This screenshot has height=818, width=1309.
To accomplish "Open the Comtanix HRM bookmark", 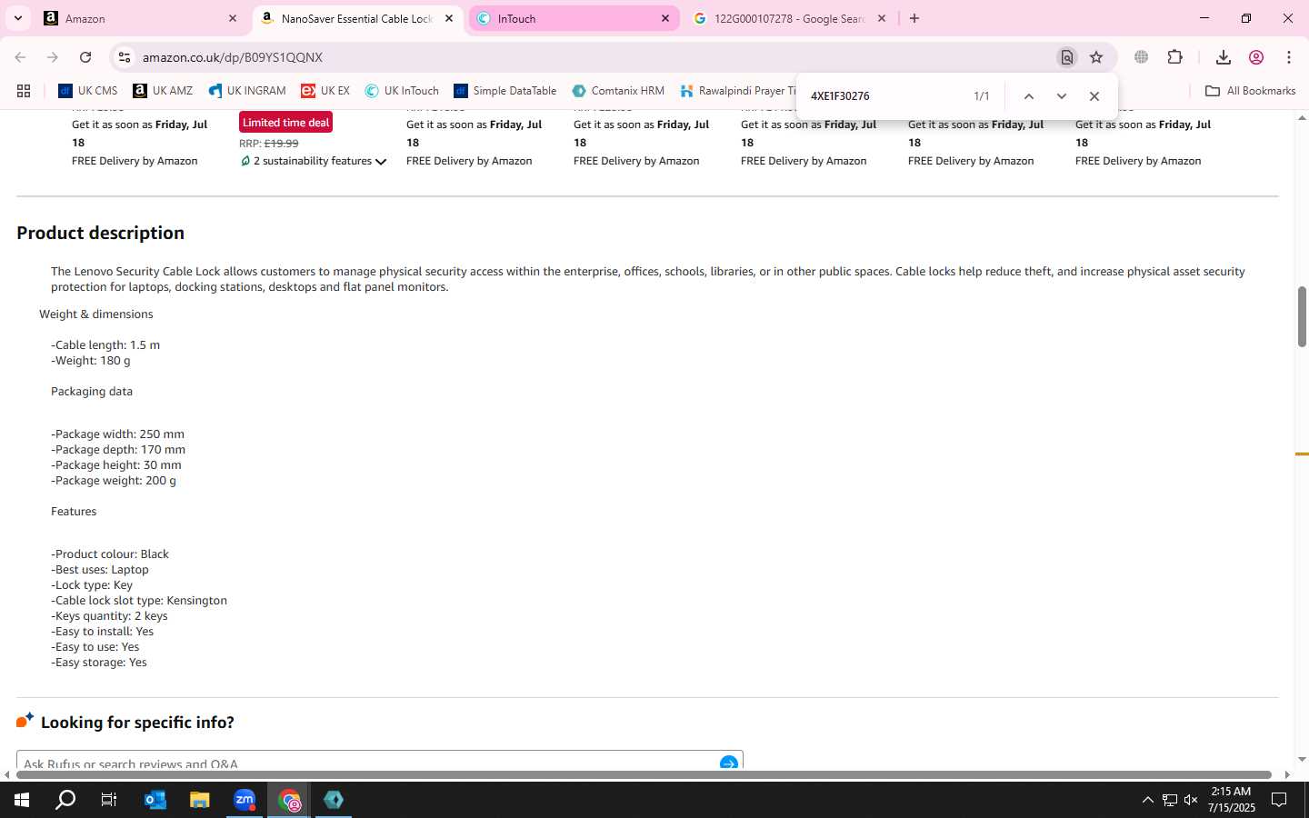I will tap(618, 91).
